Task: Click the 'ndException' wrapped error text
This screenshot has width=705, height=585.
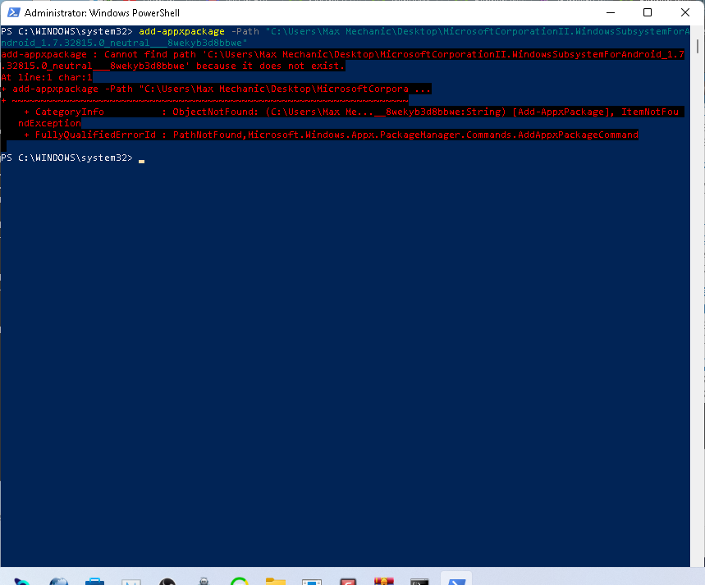Action: [49, 123]
